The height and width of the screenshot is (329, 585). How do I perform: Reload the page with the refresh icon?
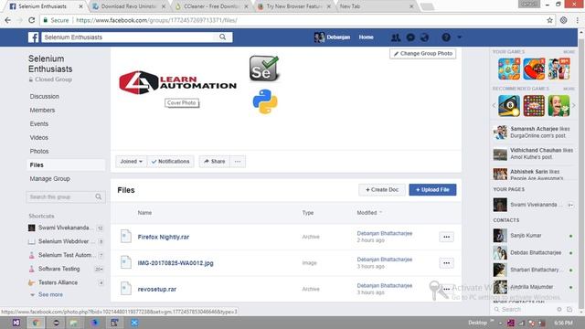point(32,20)
